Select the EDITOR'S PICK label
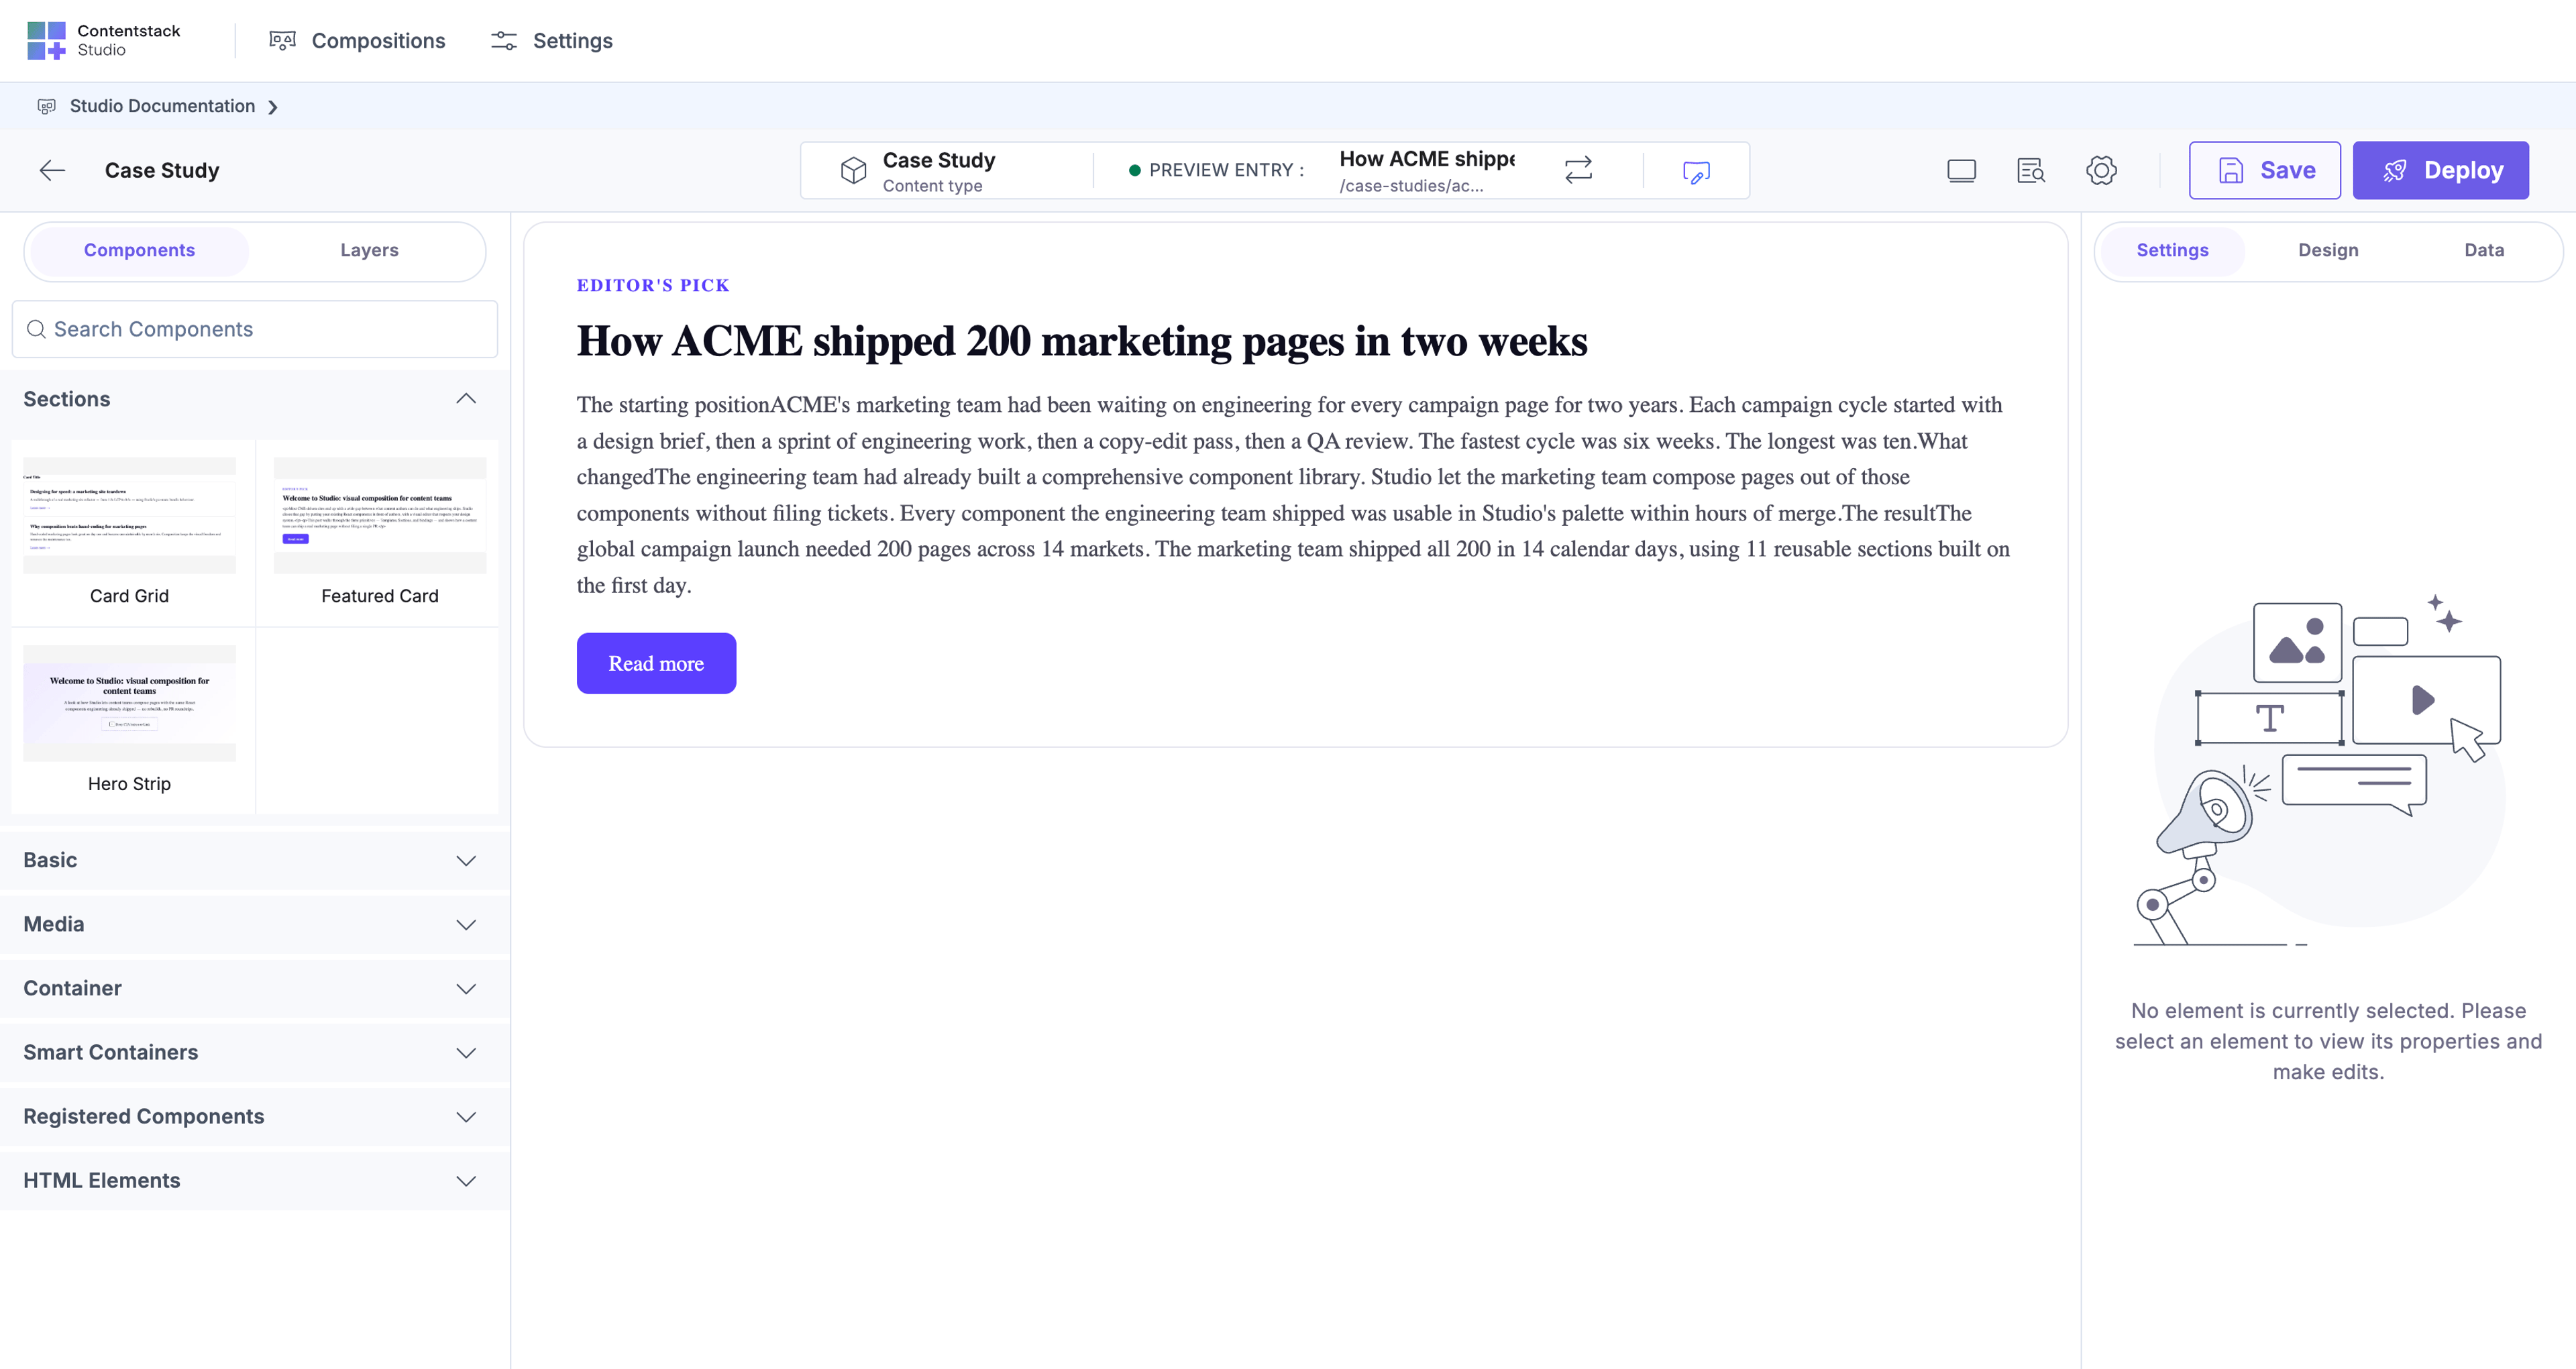Screen dimensions: 2576x1369 (x=653, y=285)
